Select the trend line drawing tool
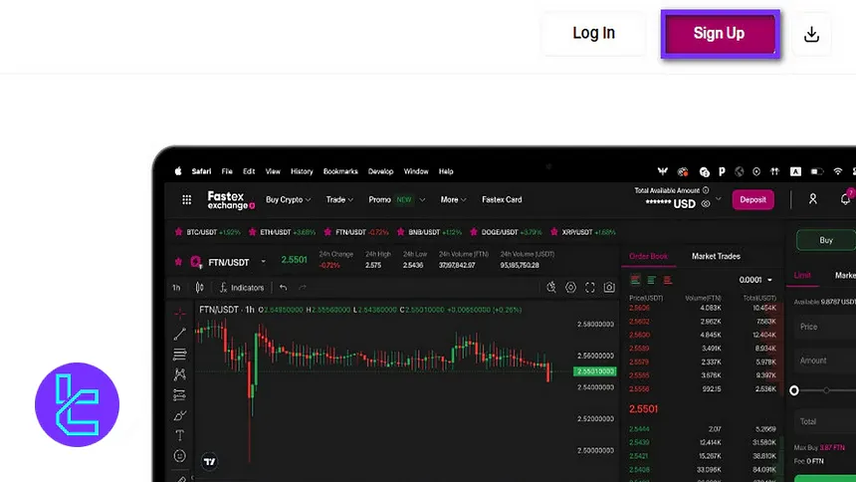 179,334
